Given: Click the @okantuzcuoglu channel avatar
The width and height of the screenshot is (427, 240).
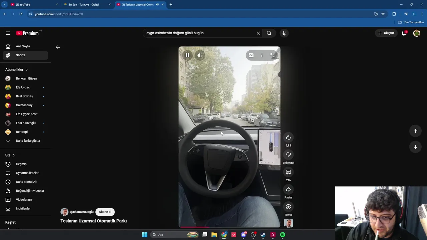Looking at the screenshot, I should (64, 212).
